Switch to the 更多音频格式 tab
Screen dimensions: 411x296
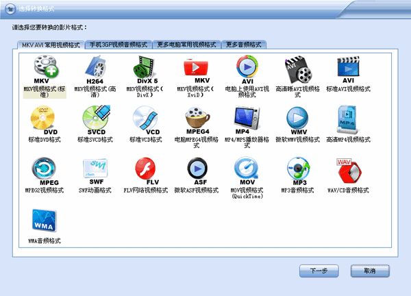point(244,45)
